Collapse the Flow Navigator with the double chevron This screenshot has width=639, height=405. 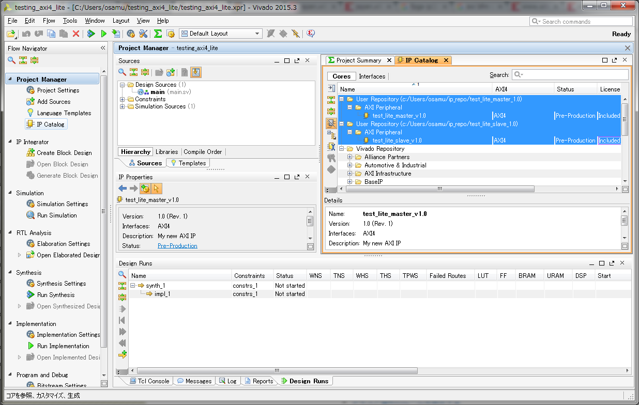point(103,48)
